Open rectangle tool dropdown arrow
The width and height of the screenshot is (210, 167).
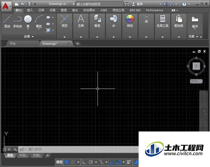(53, 17)
